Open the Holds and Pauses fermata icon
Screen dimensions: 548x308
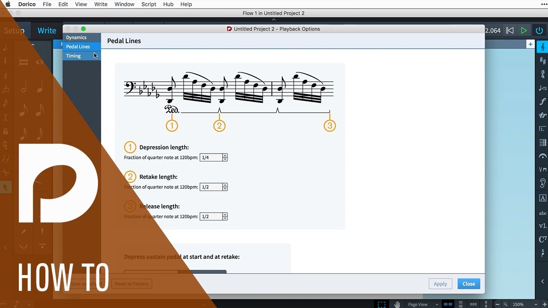click(x=542, y=157)
